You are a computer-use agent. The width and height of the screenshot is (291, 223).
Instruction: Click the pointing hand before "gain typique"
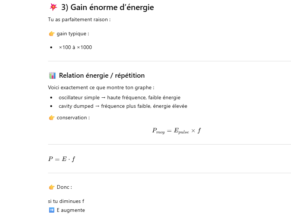[52, 34]
